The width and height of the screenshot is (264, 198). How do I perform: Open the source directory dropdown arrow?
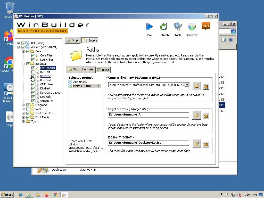(187, 85)
